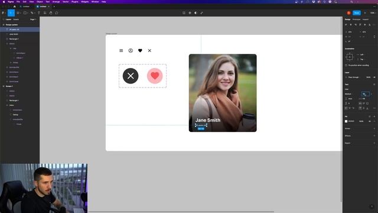
Task: Click the user profile icon on canvas
Action: point(131,50)
